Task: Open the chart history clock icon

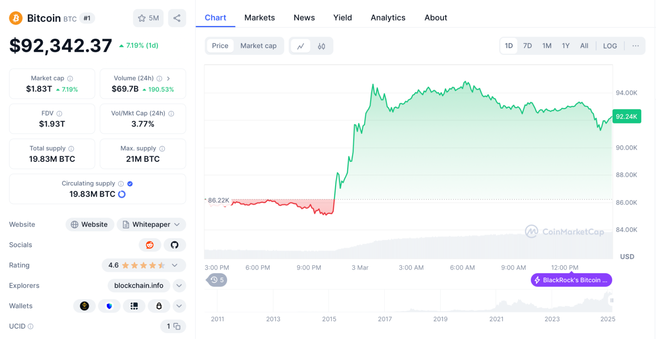Action: [x=215, y=280]
